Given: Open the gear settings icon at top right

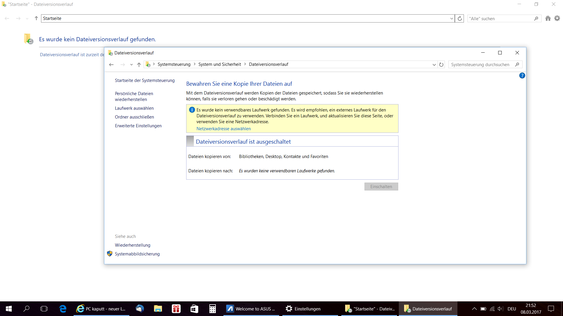Looking at the screenshot, I should pyautogui.click(x=557, y=18).
